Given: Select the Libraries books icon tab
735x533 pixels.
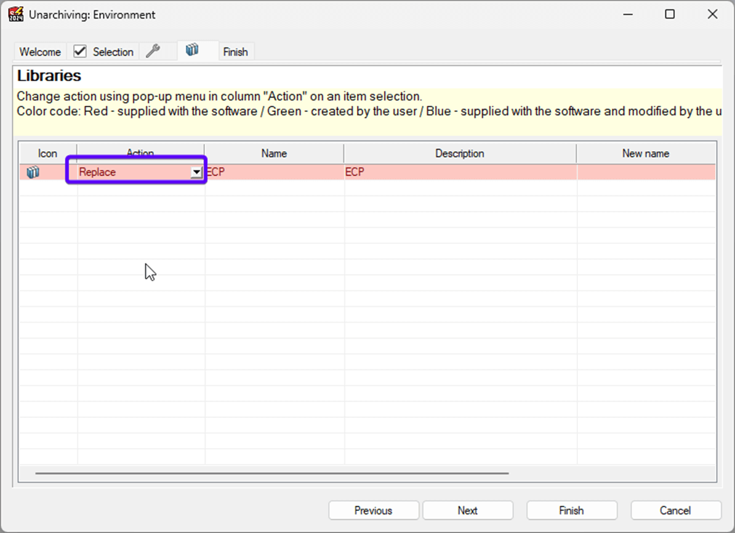Looking at the screenshot, I should tap(192, 50).
